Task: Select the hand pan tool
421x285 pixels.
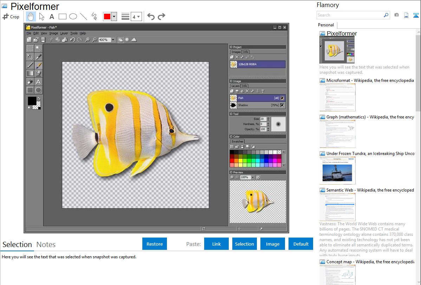Action: coord(31,17)
